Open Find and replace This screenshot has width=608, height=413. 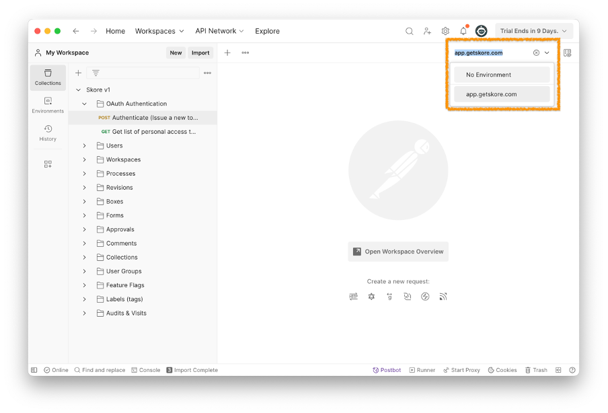[100, 370]
